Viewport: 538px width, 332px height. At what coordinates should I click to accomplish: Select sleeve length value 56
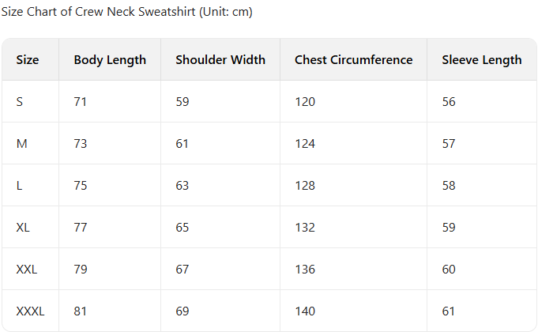pyautogui.click(x=449, y=102)
